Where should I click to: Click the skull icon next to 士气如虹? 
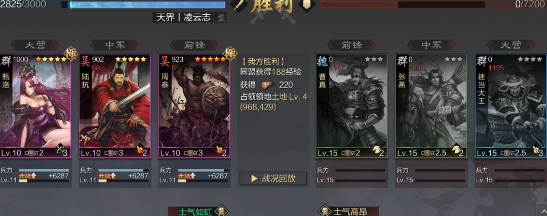(221, 211)
